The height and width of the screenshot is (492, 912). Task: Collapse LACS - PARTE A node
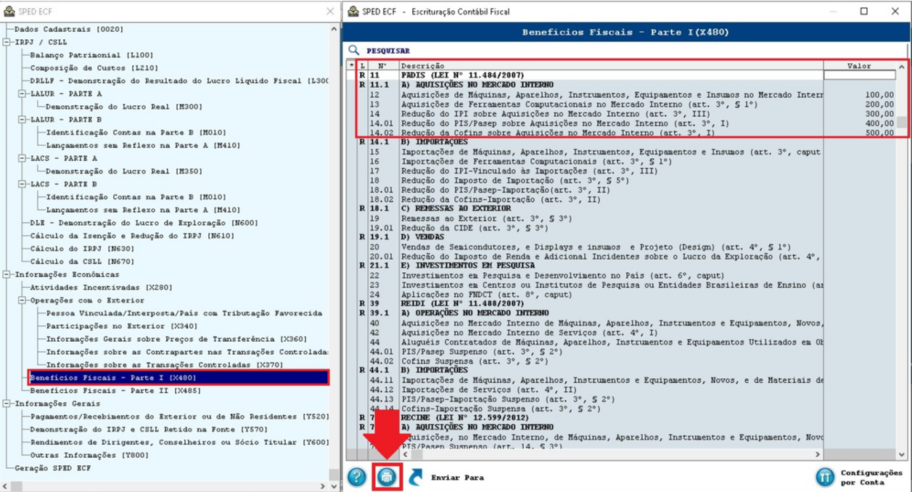[x=22, y=158]
